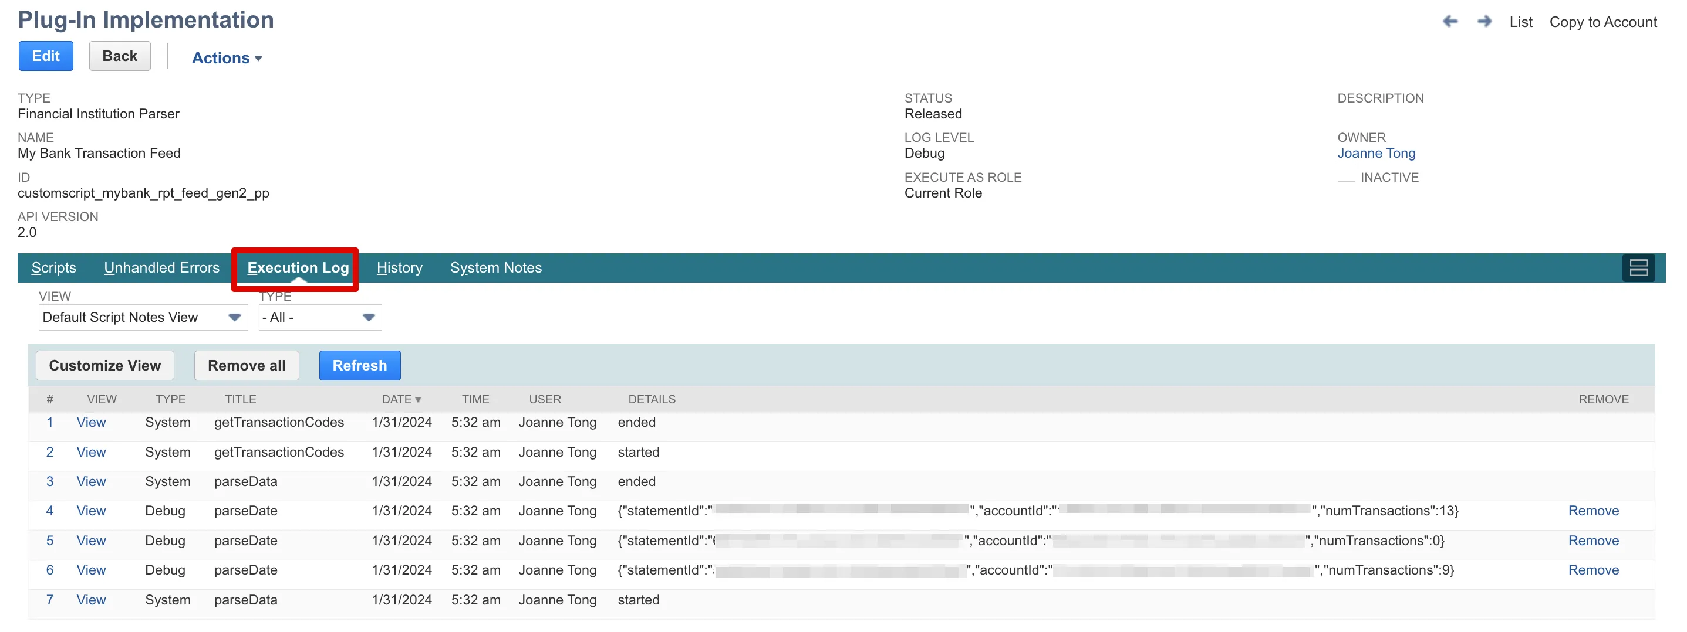The width and height of the screenshot is (1687, 632).
Task: Click the Financial Institution Parser type value
Action: [x=98, y=114]
